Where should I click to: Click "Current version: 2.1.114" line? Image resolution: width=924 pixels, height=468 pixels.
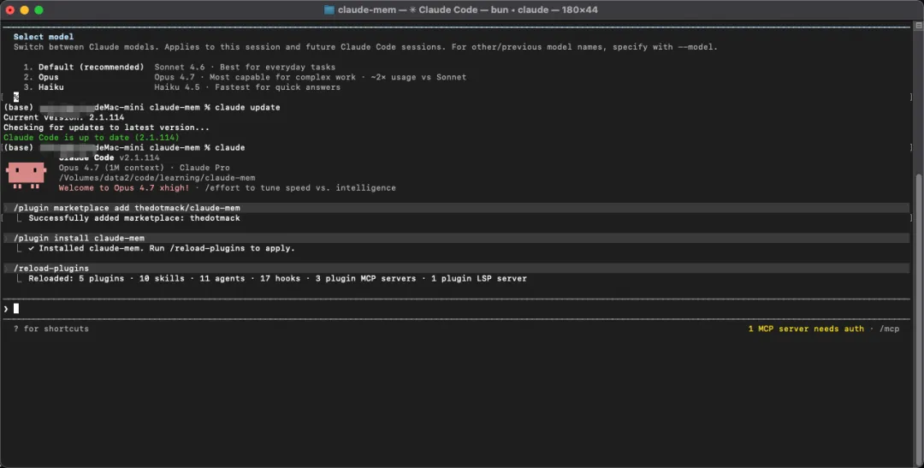tap(63, 117)
